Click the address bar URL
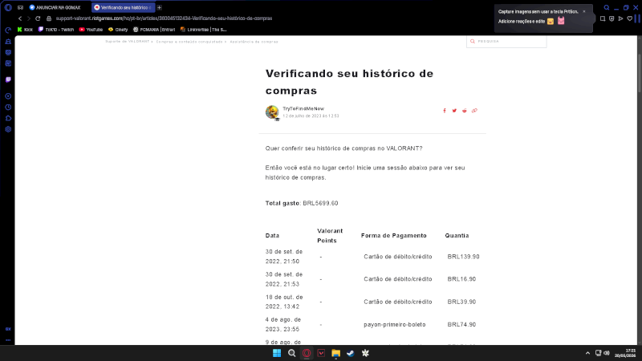 pos(164,18)
